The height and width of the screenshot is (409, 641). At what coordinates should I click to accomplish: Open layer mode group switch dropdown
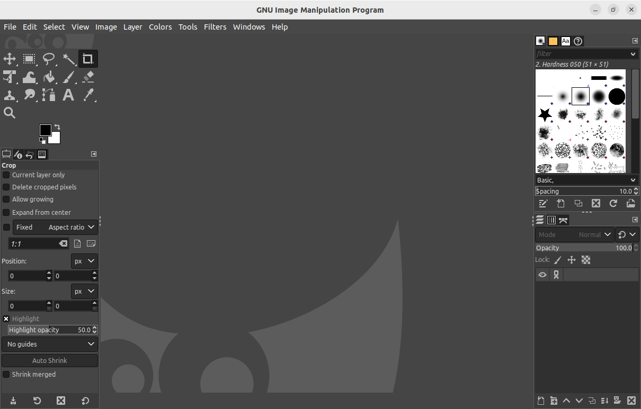pyautogui.click(x=628, y=234)
